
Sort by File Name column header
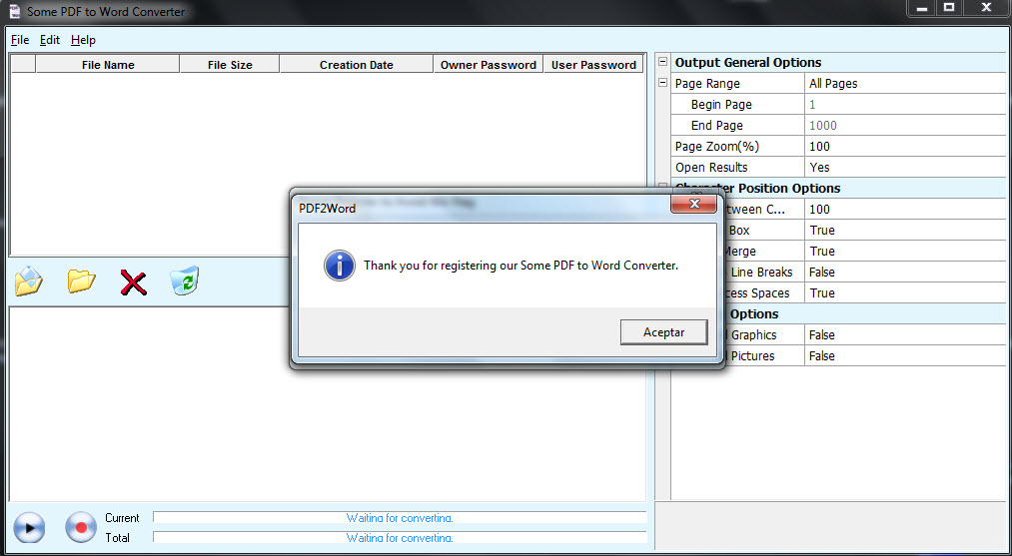coord(108,65)
